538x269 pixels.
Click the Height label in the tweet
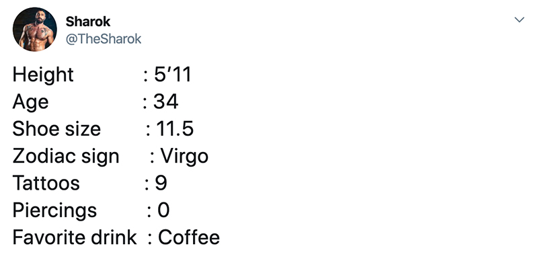pyautogui.click(x=43, y=74)
